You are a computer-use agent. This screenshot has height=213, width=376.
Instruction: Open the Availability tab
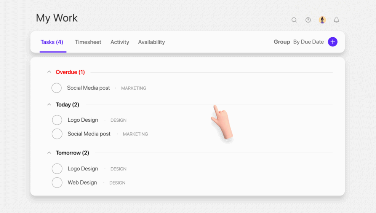[x=152, y=42]
